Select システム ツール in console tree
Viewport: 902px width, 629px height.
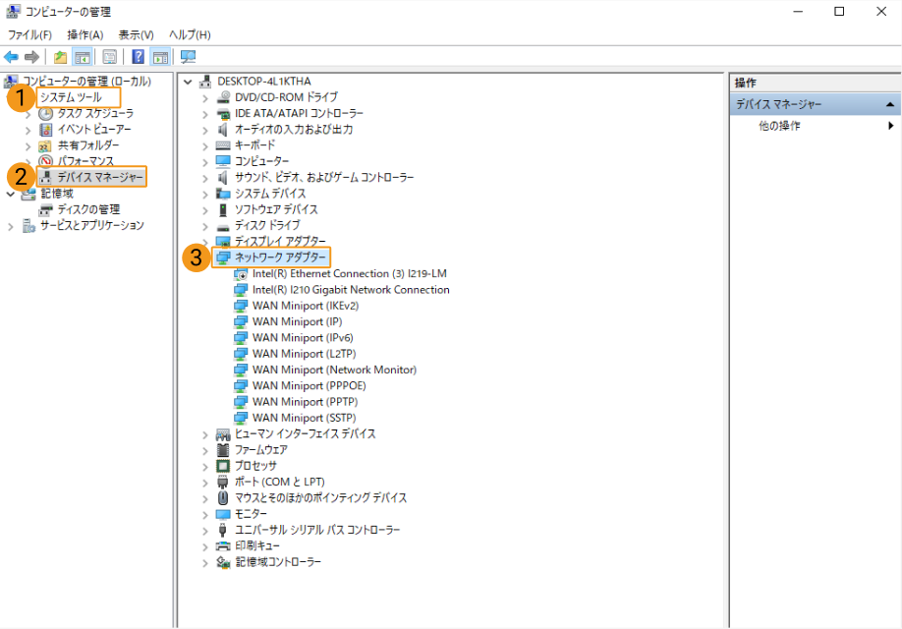pyautogui.click(x=72, y=97)
